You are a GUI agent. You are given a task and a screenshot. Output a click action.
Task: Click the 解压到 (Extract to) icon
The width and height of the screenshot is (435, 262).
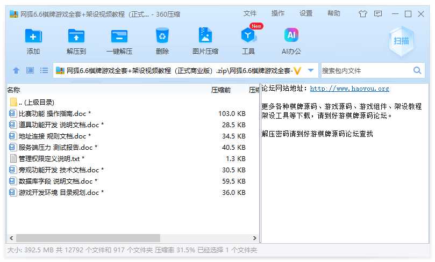click(x=76, y=36)
